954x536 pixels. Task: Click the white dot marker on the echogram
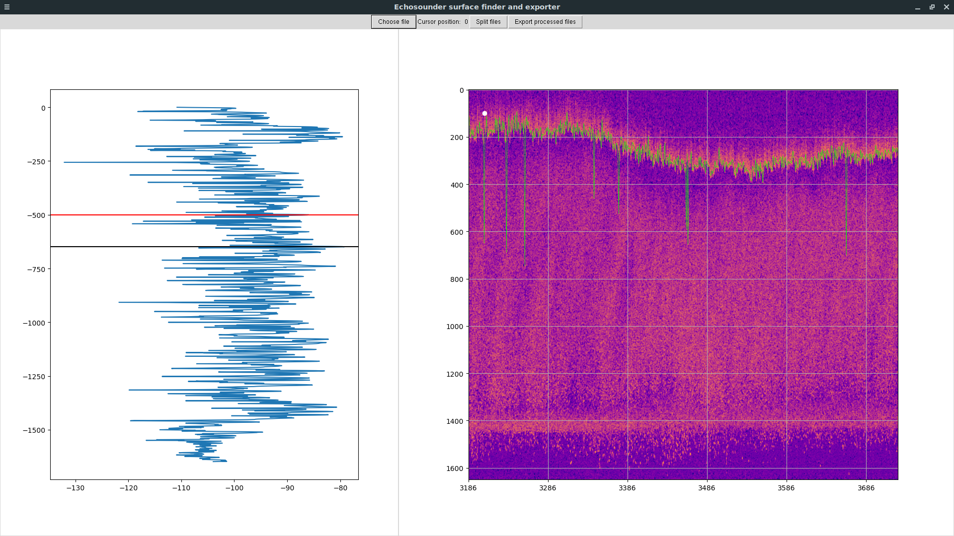tap(484, 114)
